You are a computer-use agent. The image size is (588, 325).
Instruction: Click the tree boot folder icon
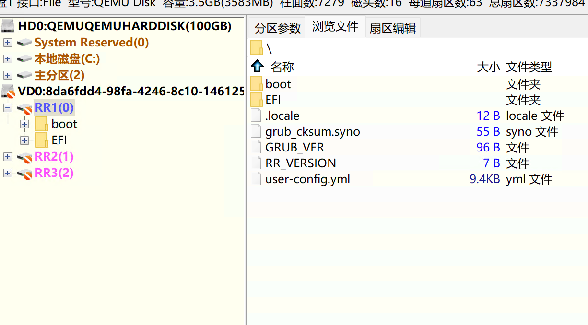click(x=41, y=124)
